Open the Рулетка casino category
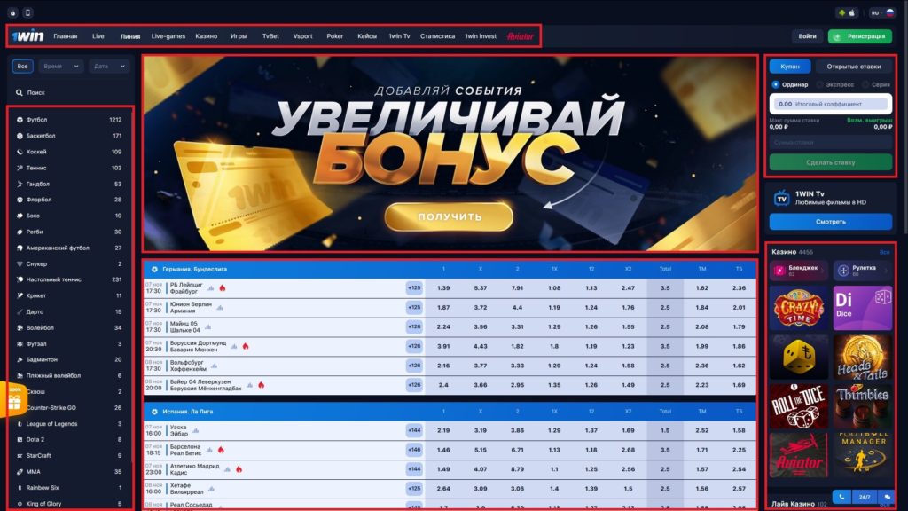The height and width of the screenshot is (511, 908). (863, 271)
